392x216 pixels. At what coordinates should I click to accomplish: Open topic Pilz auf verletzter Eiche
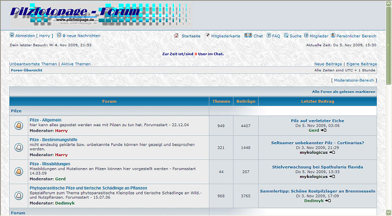point(317,121)
